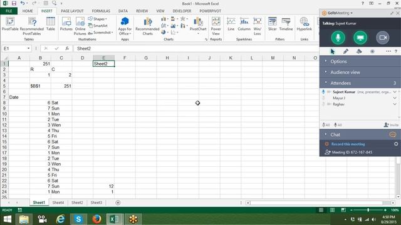Insert a Hyperlink
Screen dimensions: 401x225
[304, 24]
